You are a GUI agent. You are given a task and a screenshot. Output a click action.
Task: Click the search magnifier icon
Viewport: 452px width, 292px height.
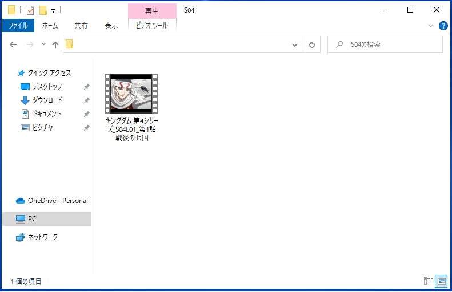tap(340, 44)
